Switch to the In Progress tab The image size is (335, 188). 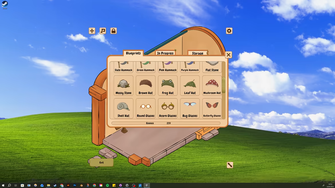coord(165,53)
